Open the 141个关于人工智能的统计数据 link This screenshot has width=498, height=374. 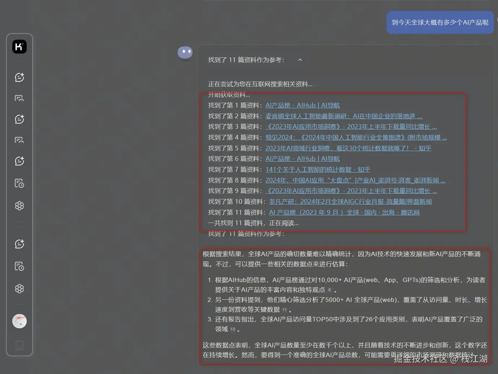tap(318, 170)
